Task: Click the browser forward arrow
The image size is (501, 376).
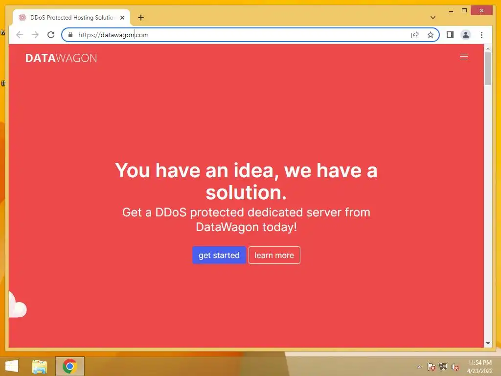Action: (x=35, y=35)
